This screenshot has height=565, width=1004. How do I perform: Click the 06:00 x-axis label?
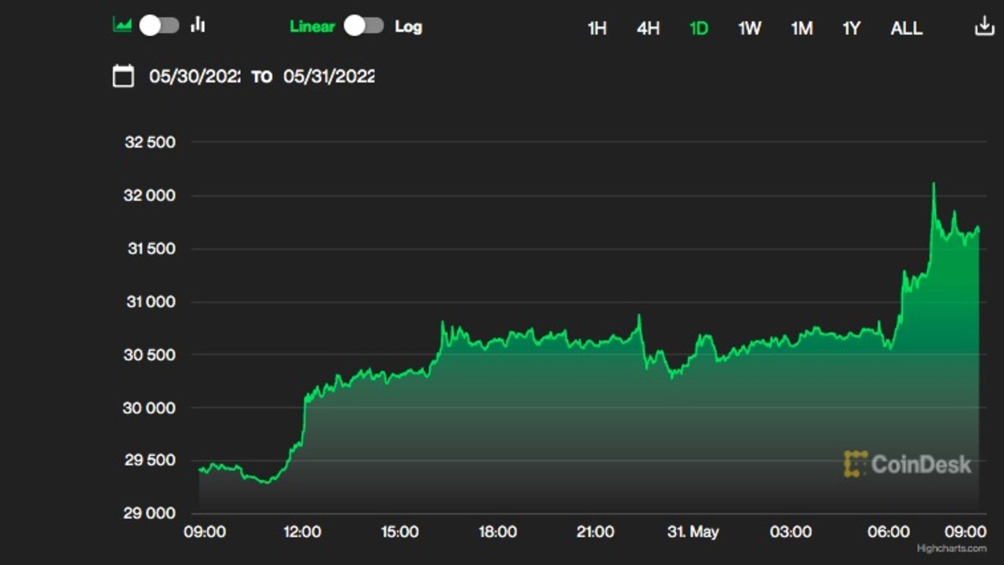[889, 532]
